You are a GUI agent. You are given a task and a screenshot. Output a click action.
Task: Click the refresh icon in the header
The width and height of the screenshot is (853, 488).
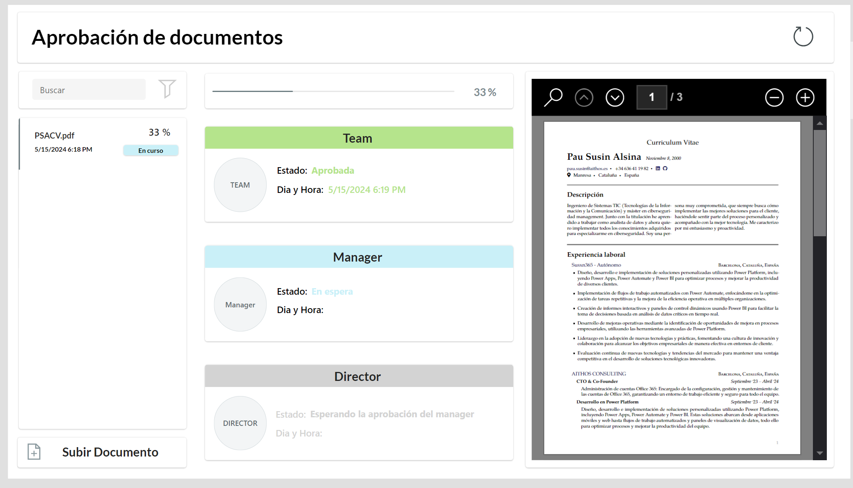coord(803,37)
